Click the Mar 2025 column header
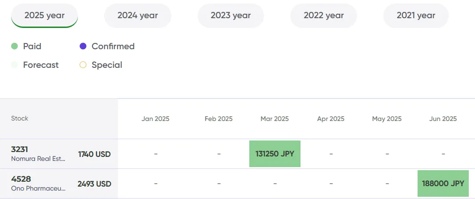The image size is (475, 199). (275, 119)
